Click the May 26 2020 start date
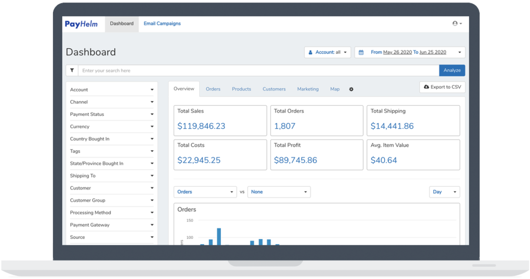Image resolution: width=530 pixels, height=279 pixels. [397, 52]
